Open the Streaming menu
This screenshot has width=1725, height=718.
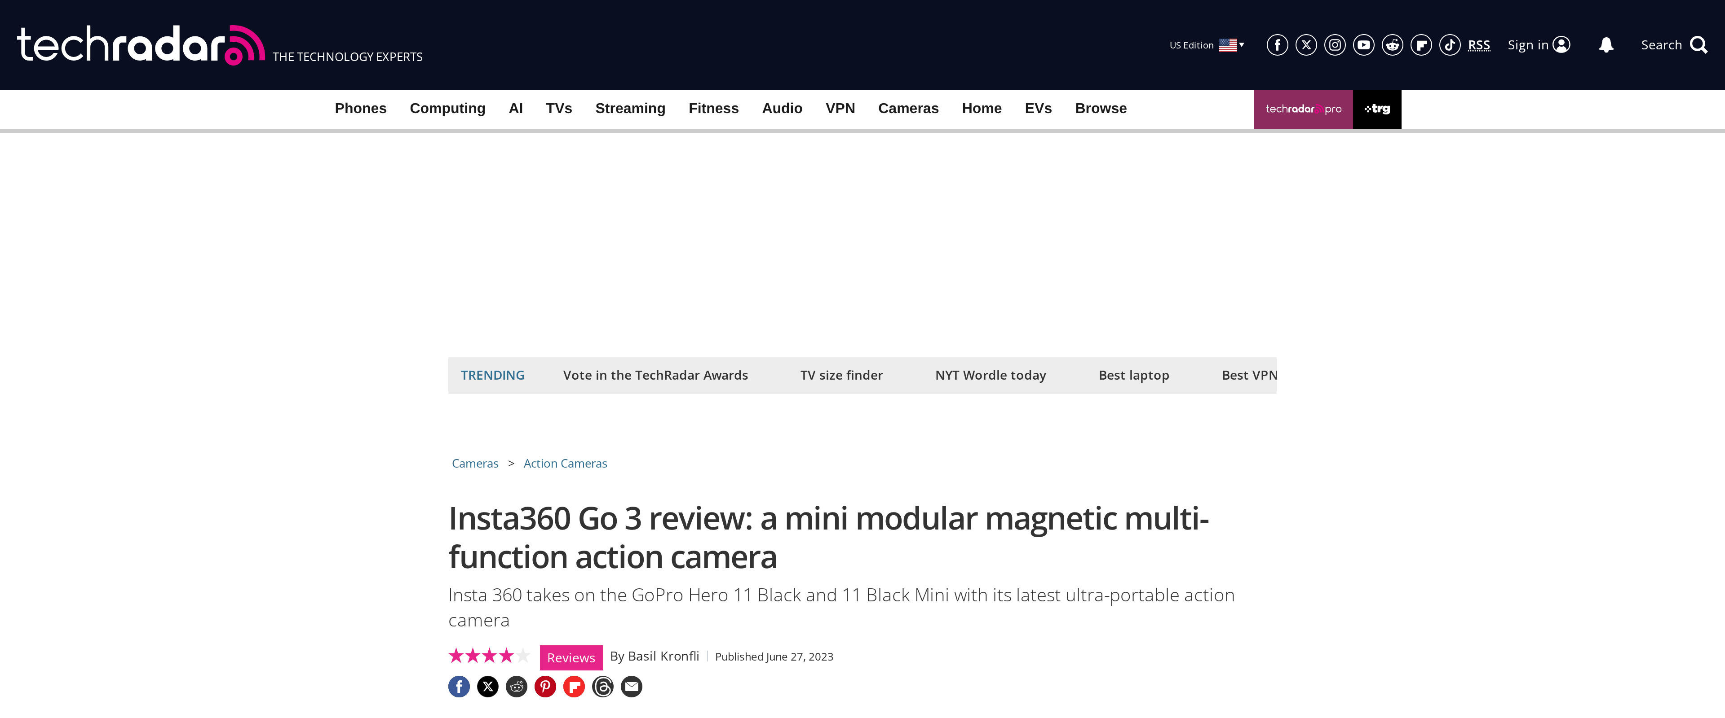click(x=630, y=109)
